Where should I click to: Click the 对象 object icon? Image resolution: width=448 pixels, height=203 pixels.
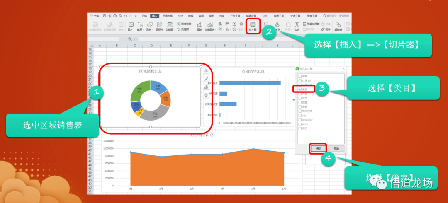pos(326,24)
